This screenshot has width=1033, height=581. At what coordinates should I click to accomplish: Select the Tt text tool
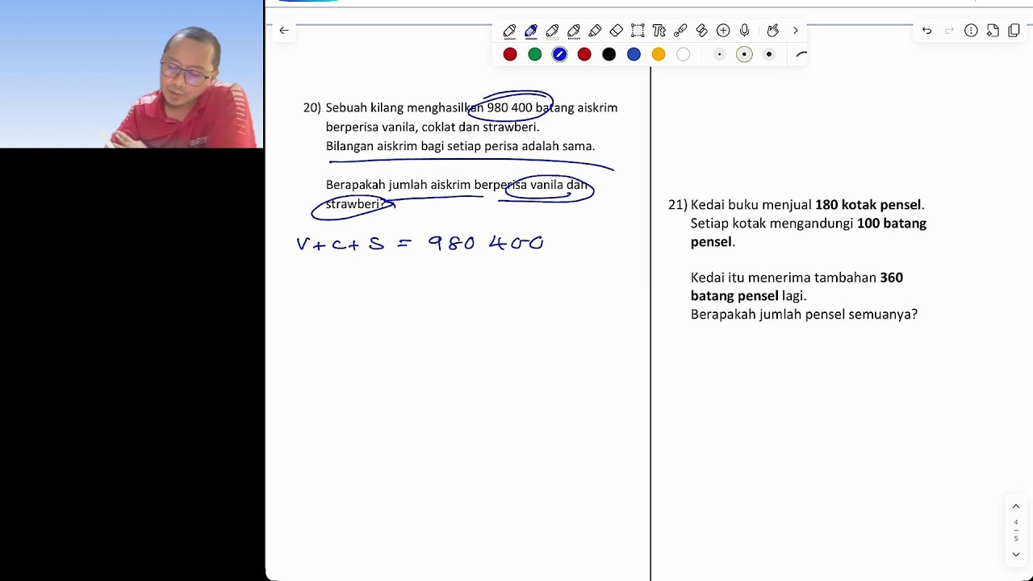point(659,31)
